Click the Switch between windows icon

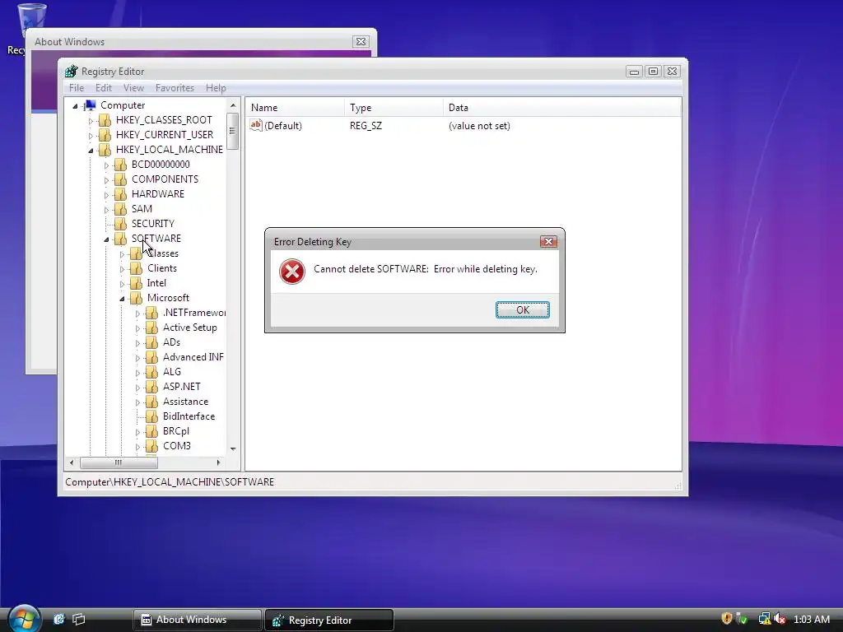(79, 619)
